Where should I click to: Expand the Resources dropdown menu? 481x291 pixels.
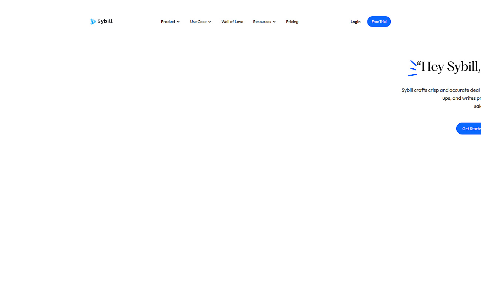[264, 22]
